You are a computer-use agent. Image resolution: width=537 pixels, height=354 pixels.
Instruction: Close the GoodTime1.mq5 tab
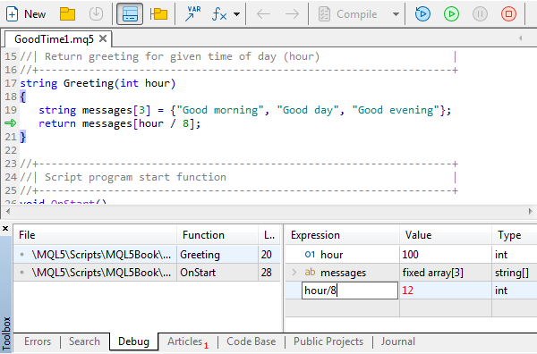[x=103, y=38]
